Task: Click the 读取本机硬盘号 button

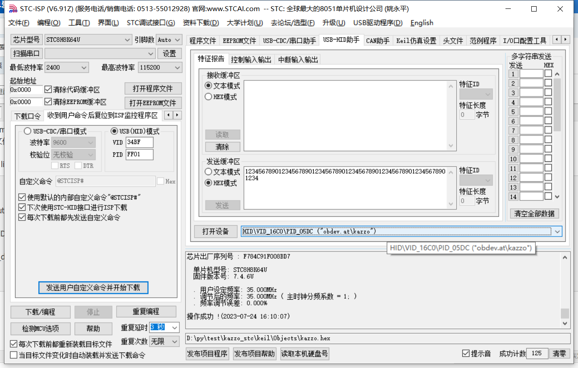Action: pyautogui.click(x=305, y=354)
